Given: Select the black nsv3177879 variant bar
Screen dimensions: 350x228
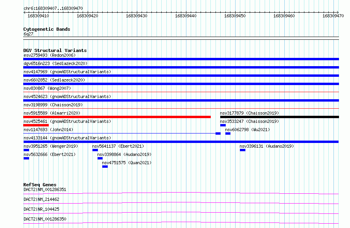Looking at the screenshot, I should 280,117.
